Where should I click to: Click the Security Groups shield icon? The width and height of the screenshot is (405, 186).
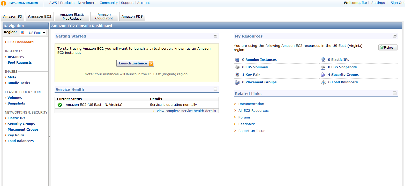[x=323, y=75]
